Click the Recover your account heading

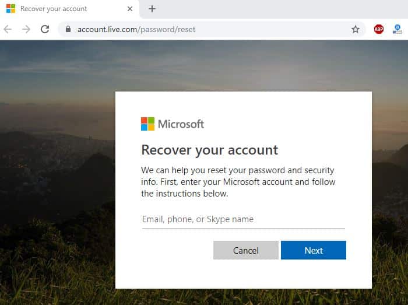pos(210,150)
